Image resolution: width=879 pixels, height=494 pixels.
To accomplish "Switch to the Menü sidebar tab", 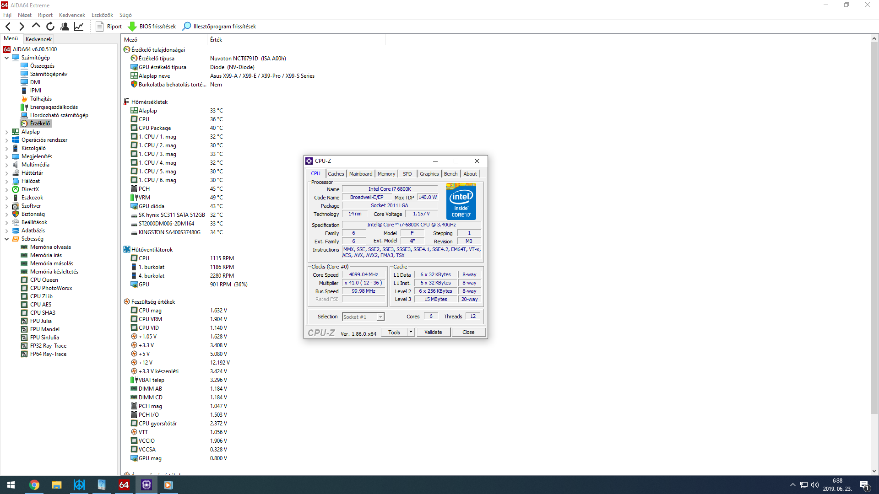I will [x=11, y=39].
